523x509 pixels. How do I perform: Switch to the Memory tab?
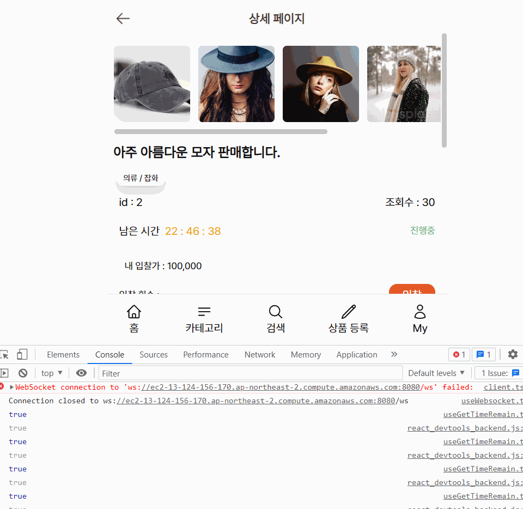pyautogui.click(x=306, y=355)
